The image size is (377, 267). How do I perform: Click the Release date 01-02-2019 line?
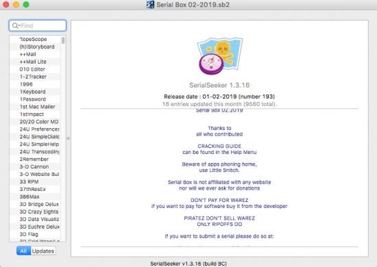219,97
